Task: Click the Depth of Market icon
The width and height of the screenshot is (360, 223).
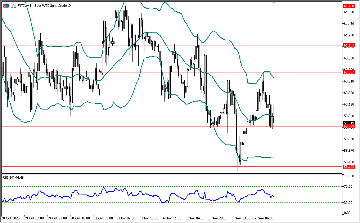Action: pyautogui.click(x=5, y=6)
